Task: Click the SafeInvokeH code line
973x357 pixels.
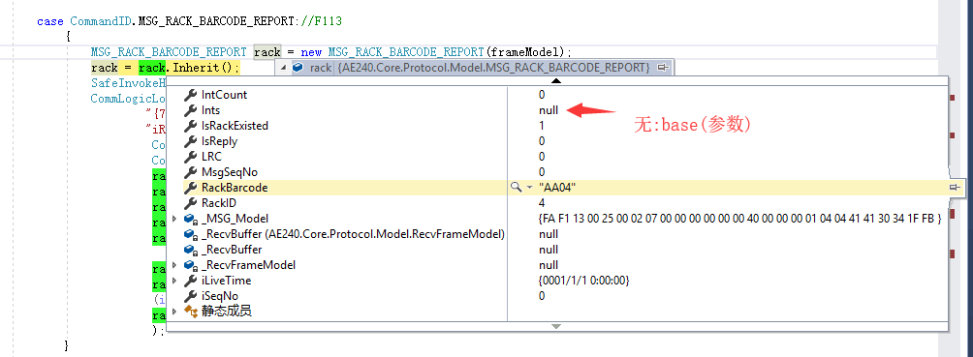Action: pos(128,83)
